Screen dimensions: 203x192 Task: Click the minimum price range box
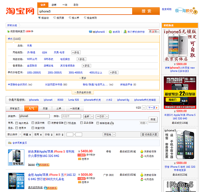pos(70,134)
